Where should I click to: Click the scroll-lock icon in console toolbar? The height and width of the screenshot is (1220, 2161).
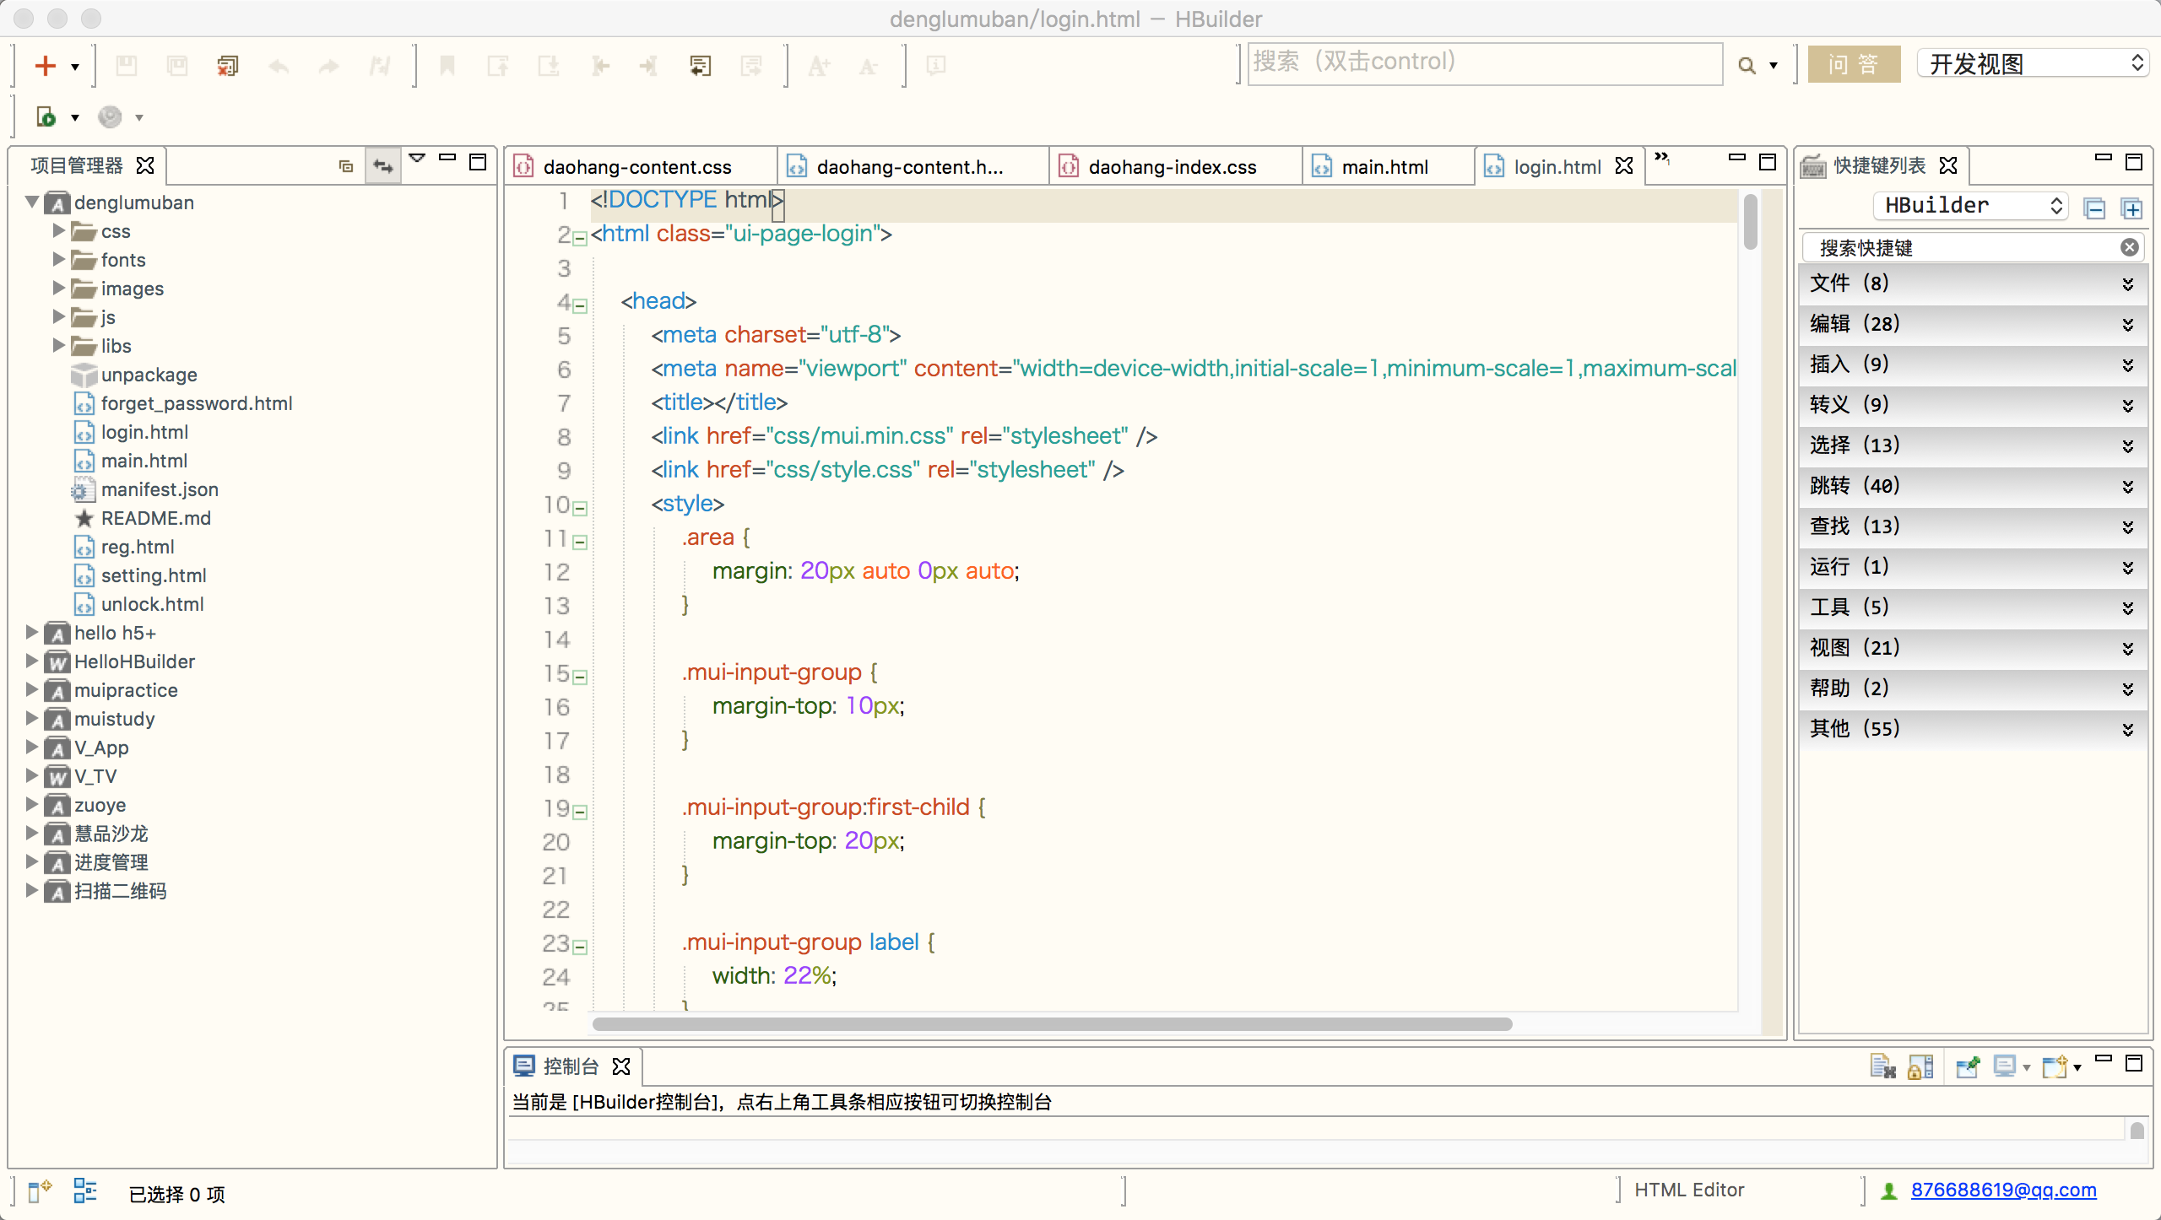click(x=1920, y=1066)
